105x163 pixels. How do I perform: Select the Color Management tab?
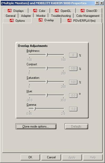pos(88,16)
